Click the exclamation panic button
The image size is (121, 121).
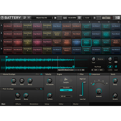pos(94,18)
